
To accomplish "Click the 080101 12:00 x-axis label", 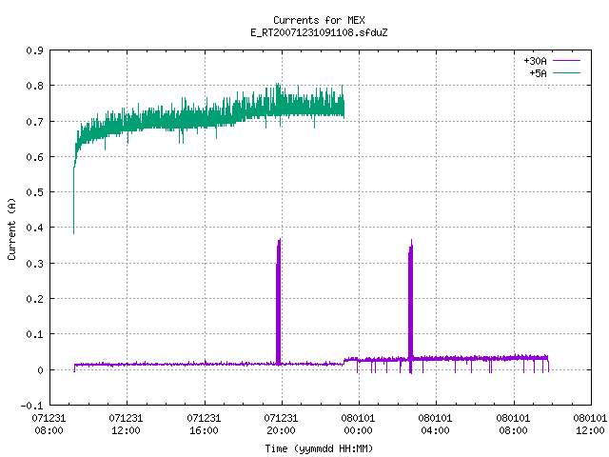I will click(x=590, y=425).
